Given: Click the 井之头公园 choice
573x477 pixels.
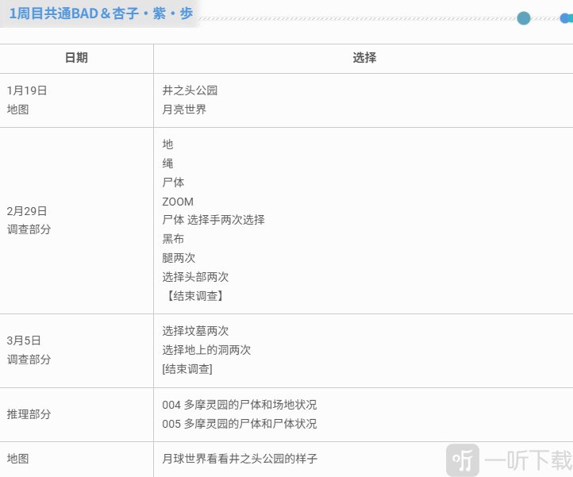Looking at the screenshot, I should (x=190, y=90).
